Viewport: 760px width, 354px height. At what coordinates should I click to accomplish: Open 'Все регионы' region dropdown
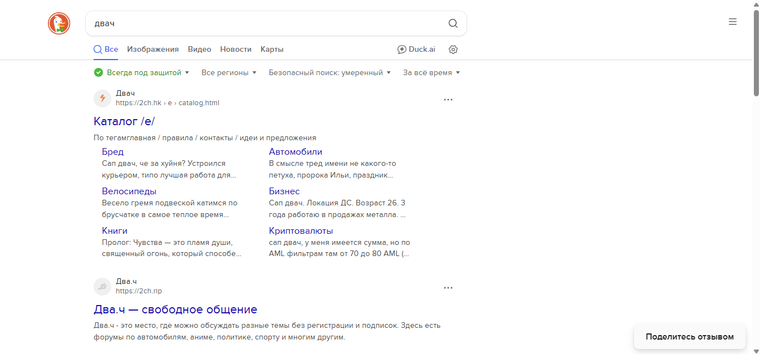[x=229, y=72]
